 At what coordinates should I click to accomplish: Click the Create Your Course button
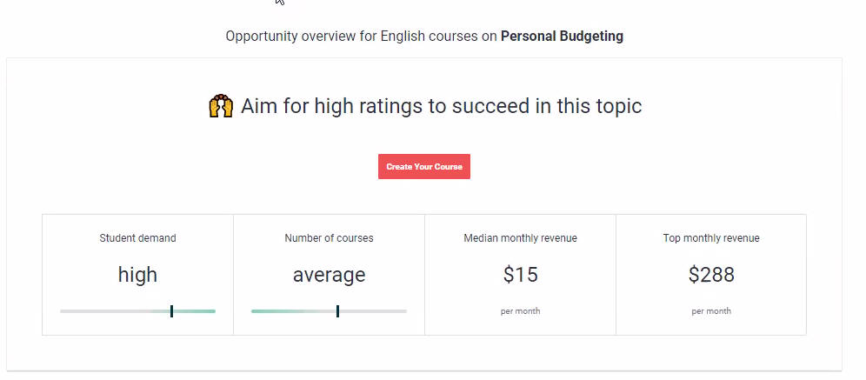click(x=424, y=166)
